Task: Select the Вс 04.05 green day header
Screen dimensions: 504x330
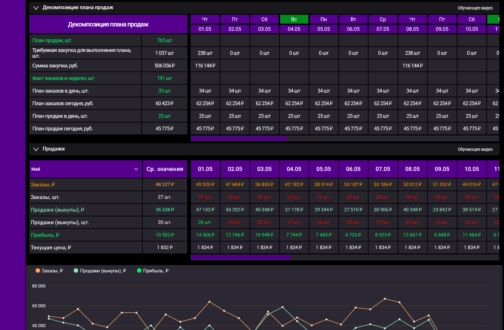Action: (x=294, y=19)
